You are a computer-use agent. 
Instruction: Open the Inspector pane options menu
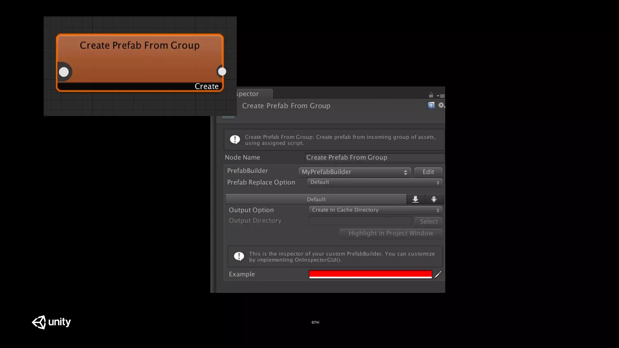click(441, 96)
